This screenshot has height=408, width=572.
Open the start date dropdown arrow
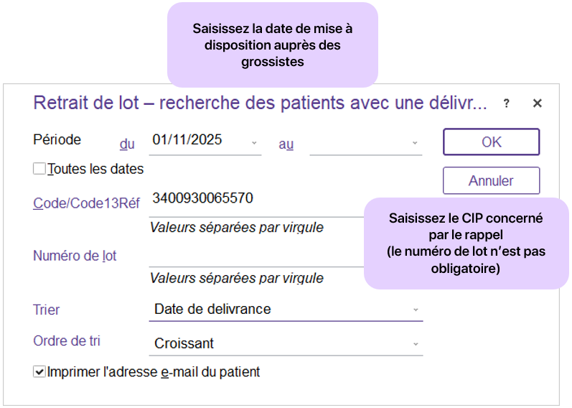[254, 142]
